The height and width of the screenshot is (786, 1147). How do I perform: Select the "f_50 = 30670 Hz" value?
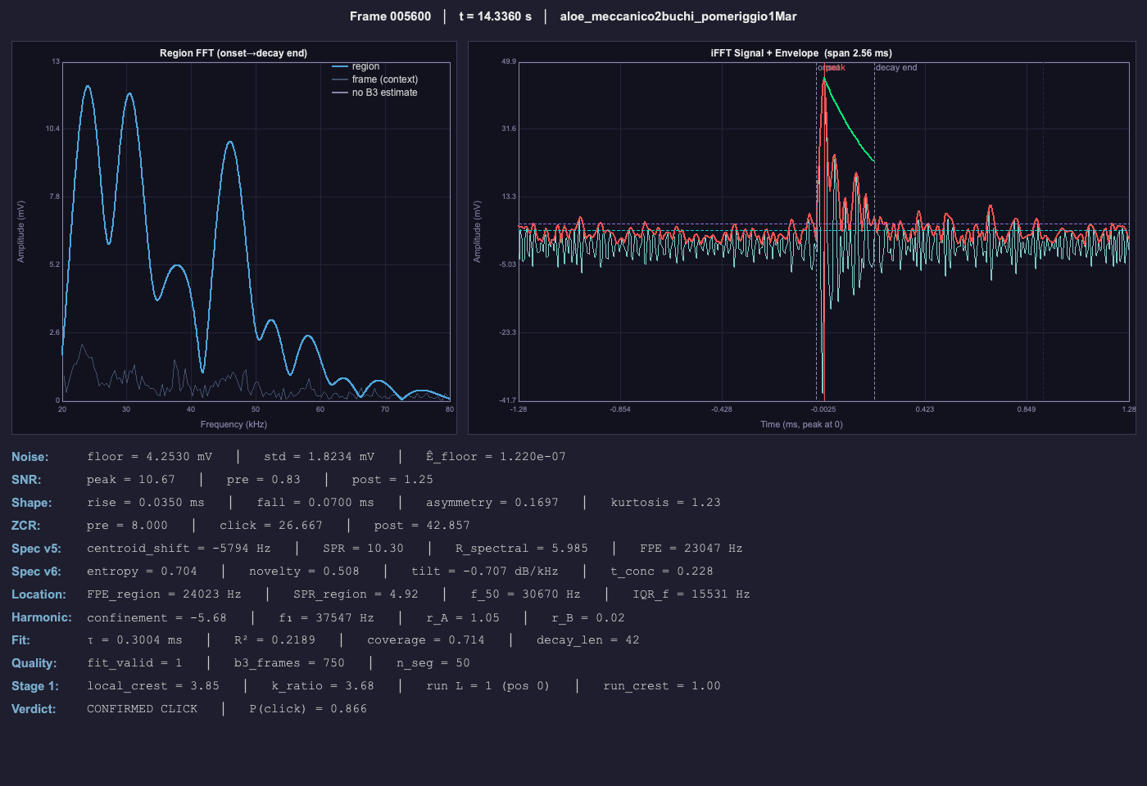tap(526, 594)
